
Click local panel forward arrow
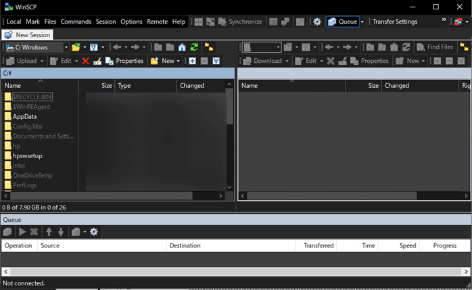click(135, 47)
